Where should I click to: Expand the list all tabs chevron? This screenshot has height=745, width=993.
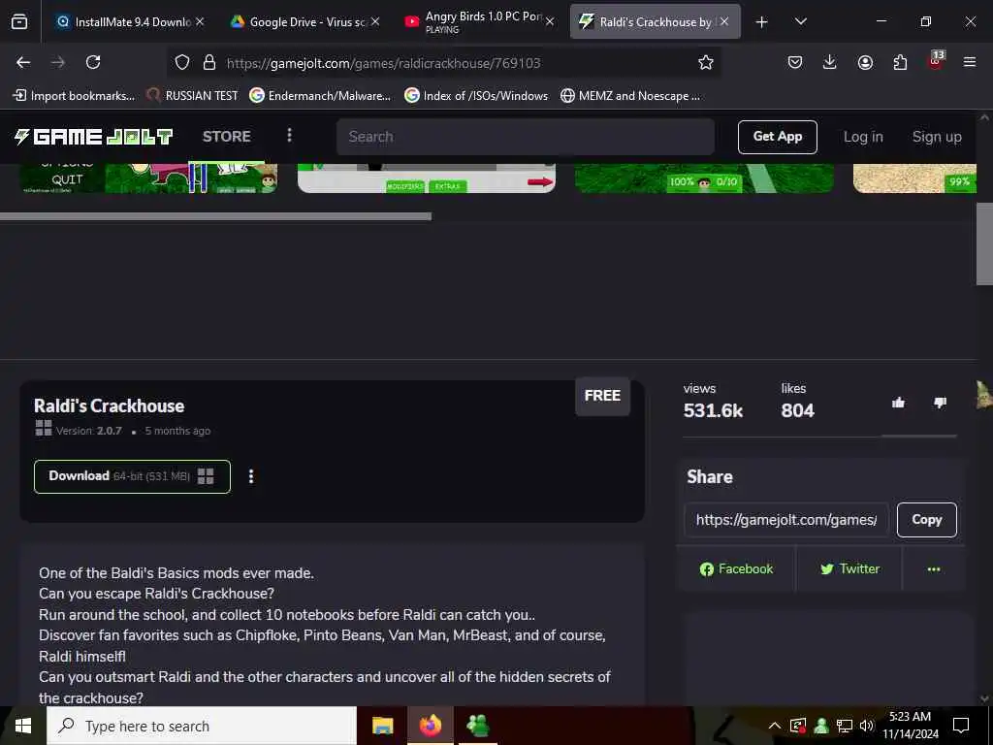pyautogui.click(x=800, y=21)
